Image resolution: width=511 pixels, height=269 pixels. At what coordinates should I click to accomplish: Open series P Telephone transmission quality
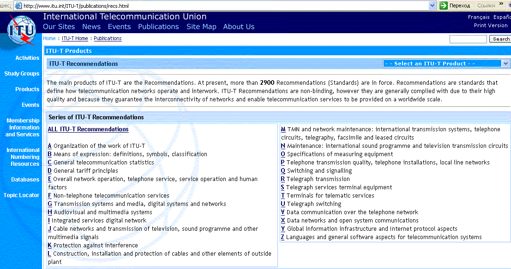point(283,162)
